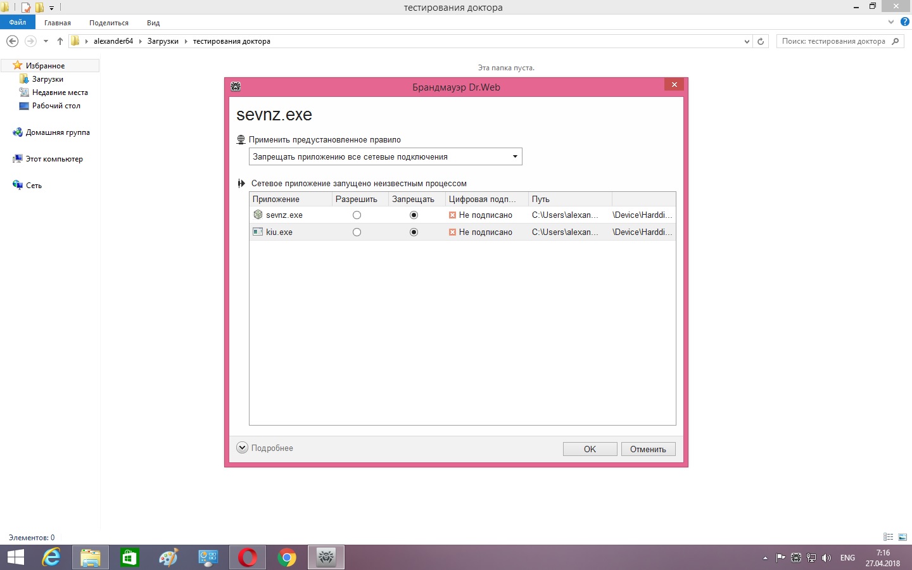Select Недавние места in the navigation pane
This screenshot has width=912, height=570.
click(60, 92)
